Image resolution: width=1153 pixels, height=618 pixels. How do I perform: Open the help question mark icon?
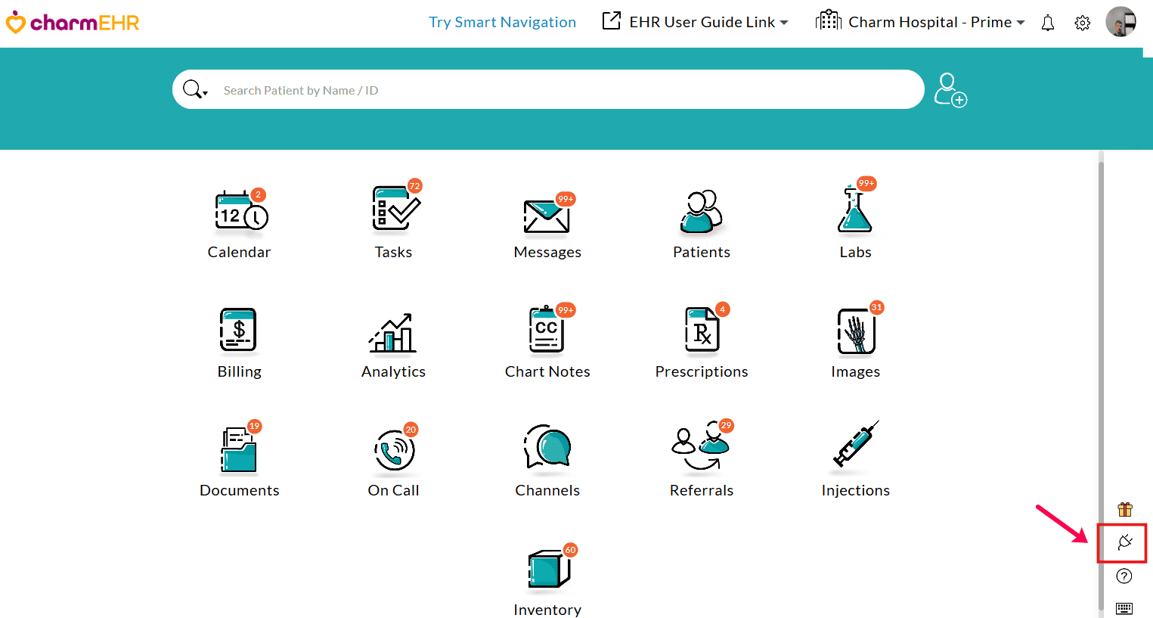click(1124, 576)
